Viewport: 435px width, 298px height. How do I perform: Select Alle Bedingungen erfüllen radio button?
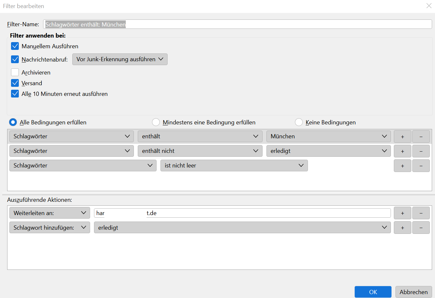coord(13,122)
